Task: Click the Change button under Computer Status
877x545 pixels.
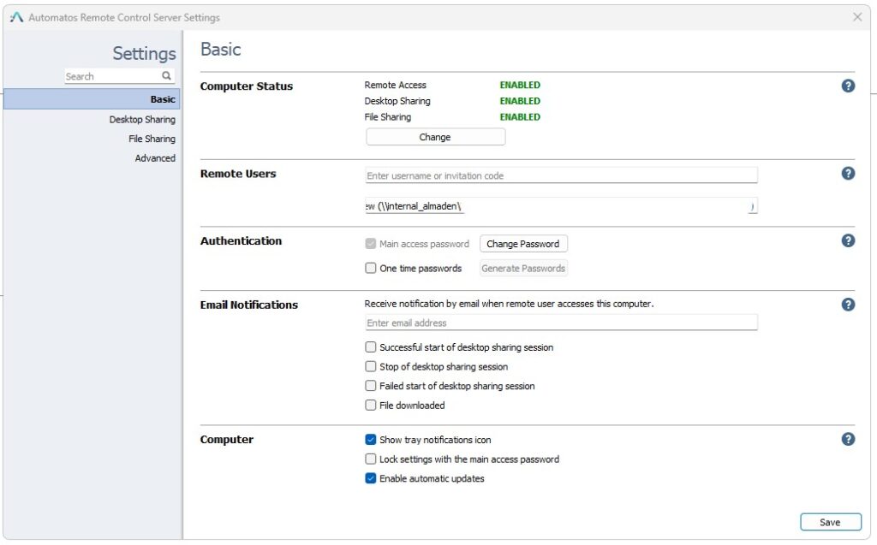Action: tap(435, 136)
